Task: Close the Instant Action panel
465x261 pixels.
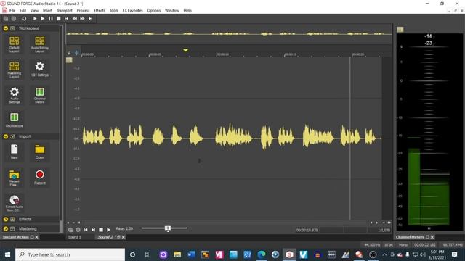Action: tap(37, 237)
